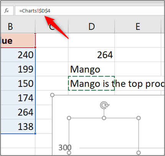This screenshot has height=156, width=165.
Task: Click the cell with value 150
Action: 18,83
